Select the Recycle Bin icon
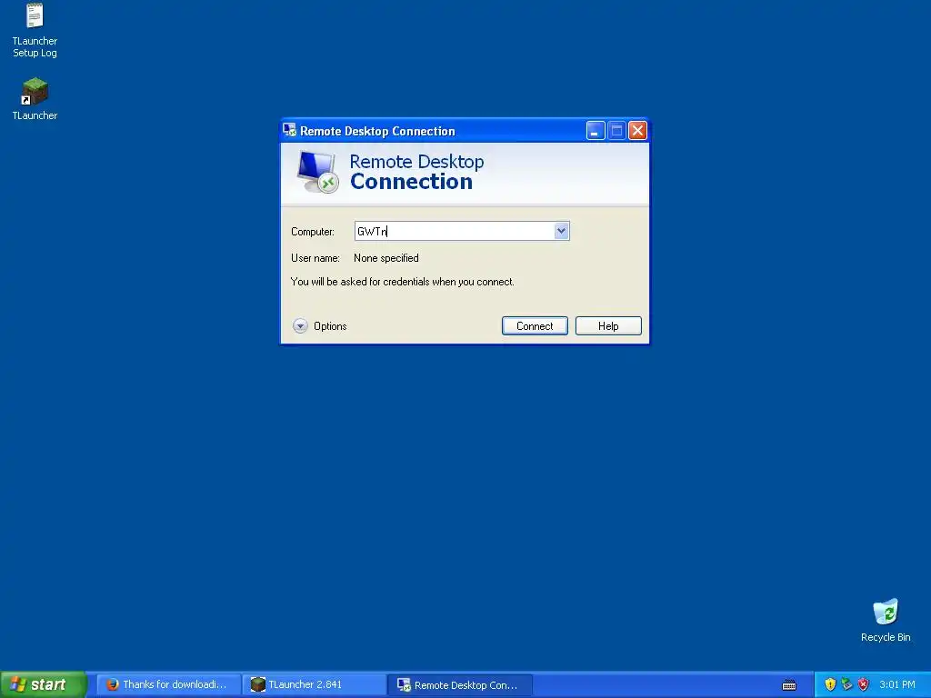The height and width of the screenshot is (698, 931). click(886, 620)
